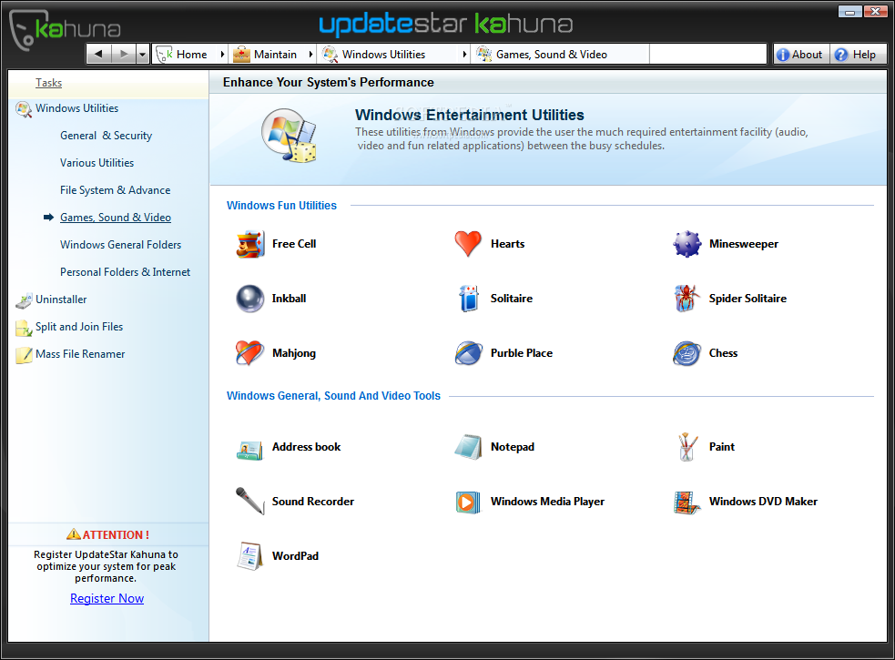This screenshot has height=660, width=895.
Task: Open the Chess icon
Action: click(687, 353)
